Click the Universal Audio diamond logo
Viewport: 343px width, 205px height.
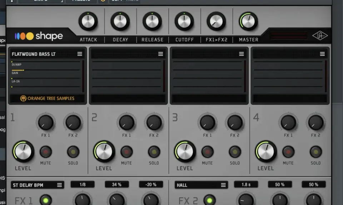320,36
